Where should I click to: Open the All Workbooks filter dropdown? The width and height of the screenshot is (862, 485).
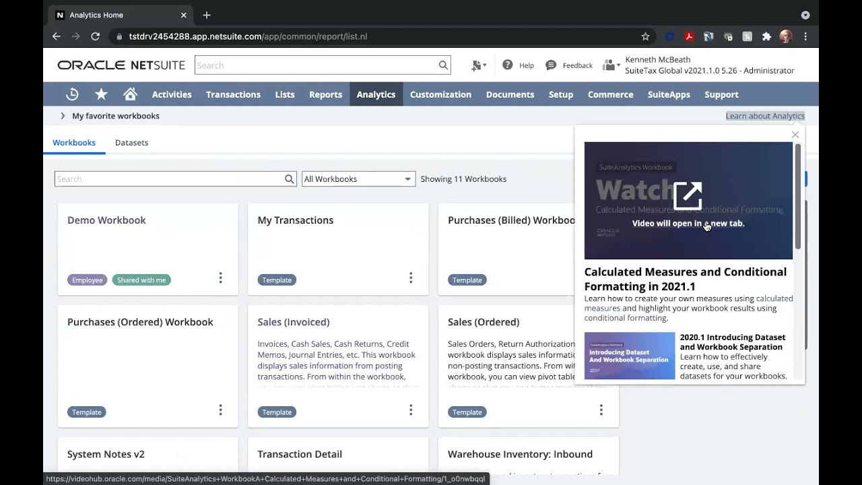(x=358, y=179)
